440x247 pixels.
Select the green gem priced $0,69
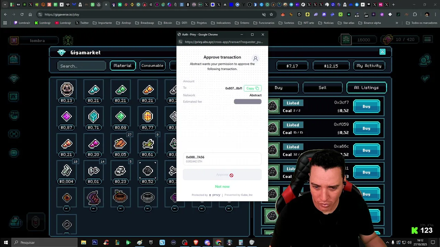(x=120, y=117)
